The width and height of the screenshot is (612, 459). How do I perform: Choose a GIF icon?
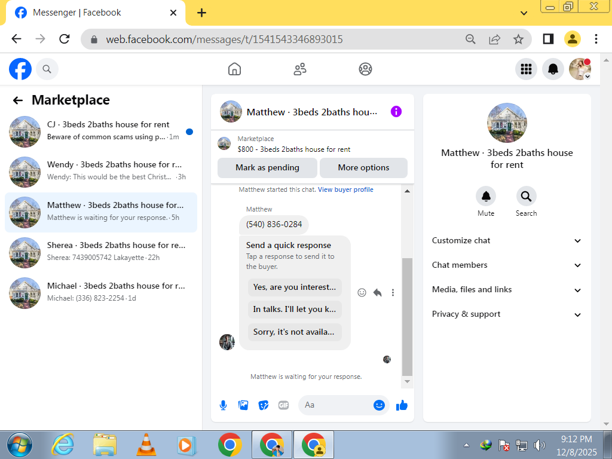point(284,405)
